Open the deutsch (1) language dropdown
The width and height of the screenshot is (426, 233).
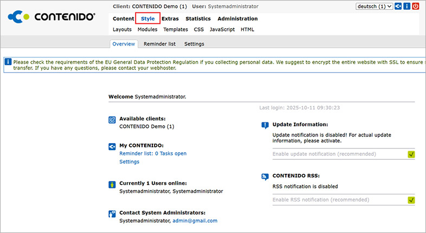click(x=374, y=7)
